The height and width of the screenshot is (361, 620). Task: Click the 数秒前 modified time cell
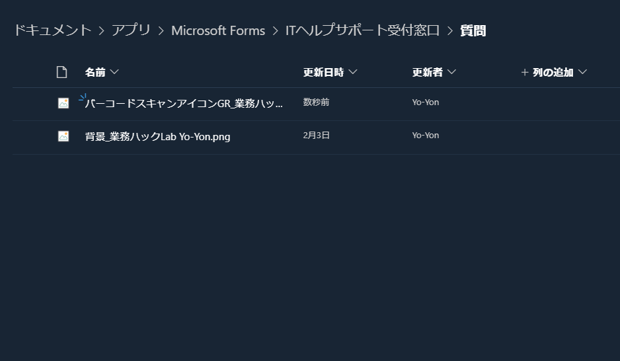pos(316,102)
